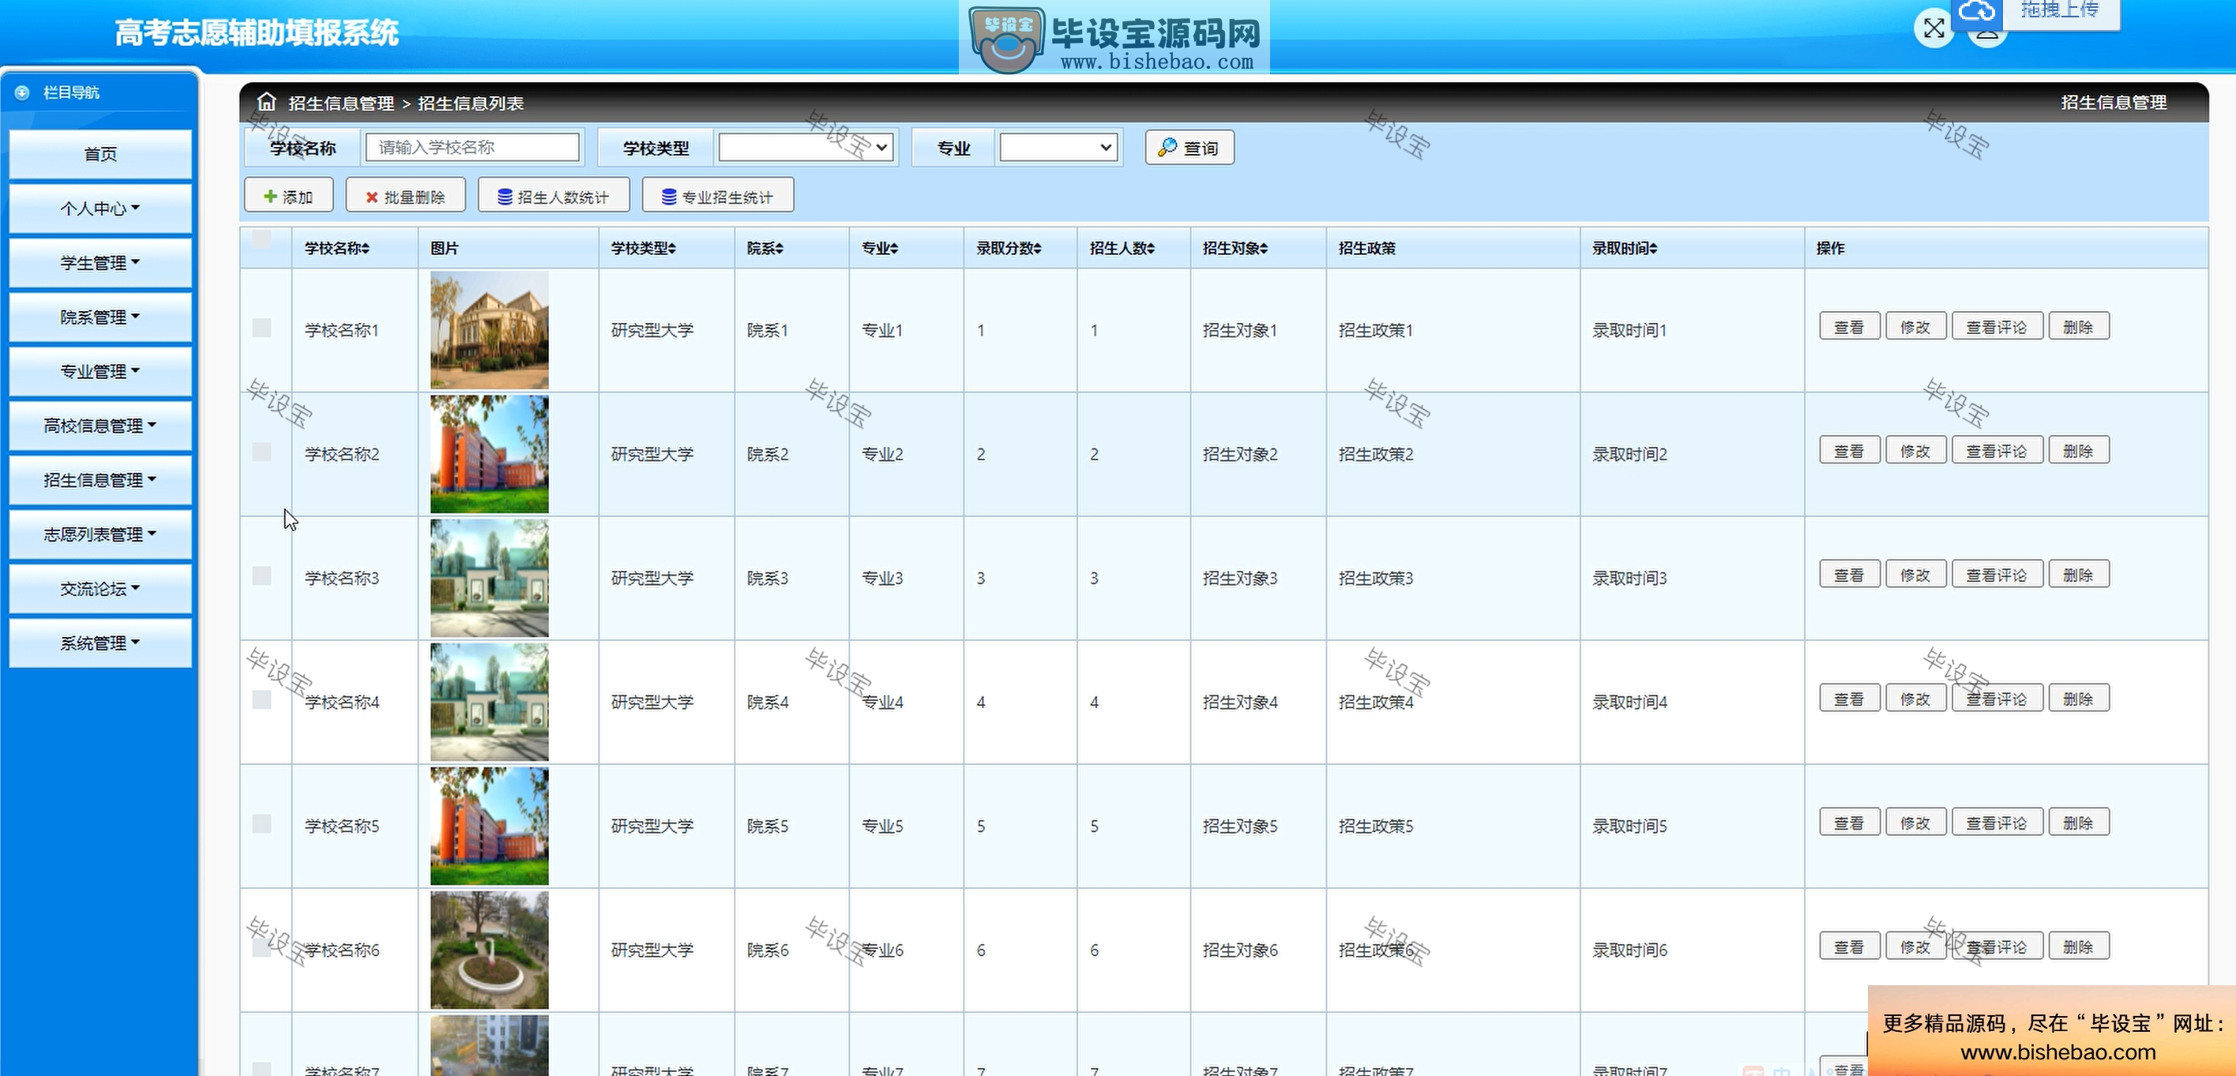The height and width of the screenshot is (1076, 2236).
Task: Click 查看 button for 学校名称1
Action: [x=1849, y=327]
